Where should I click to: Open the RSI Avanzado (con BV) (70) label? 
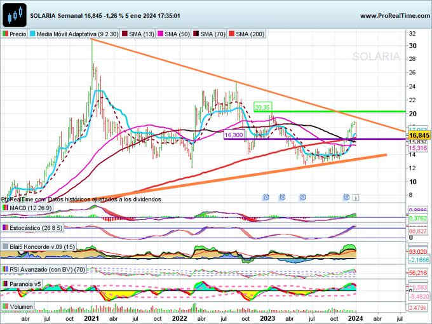tap(44, 269)
